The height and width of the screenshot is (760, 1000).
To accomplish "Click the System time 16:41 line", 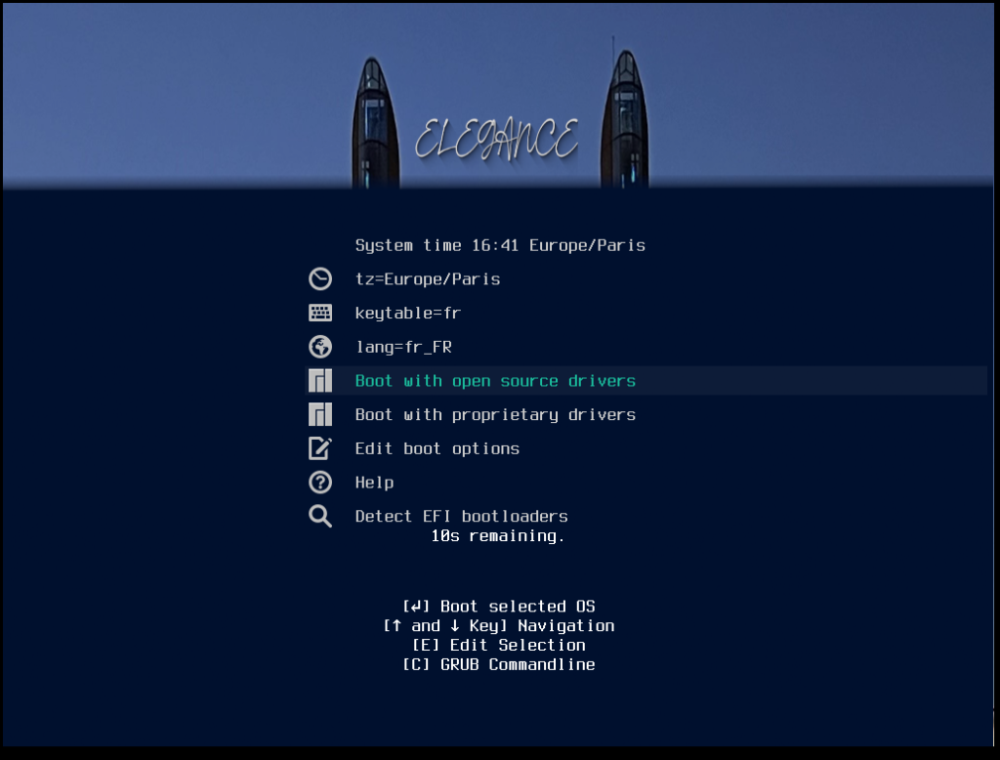I will 500,245.
